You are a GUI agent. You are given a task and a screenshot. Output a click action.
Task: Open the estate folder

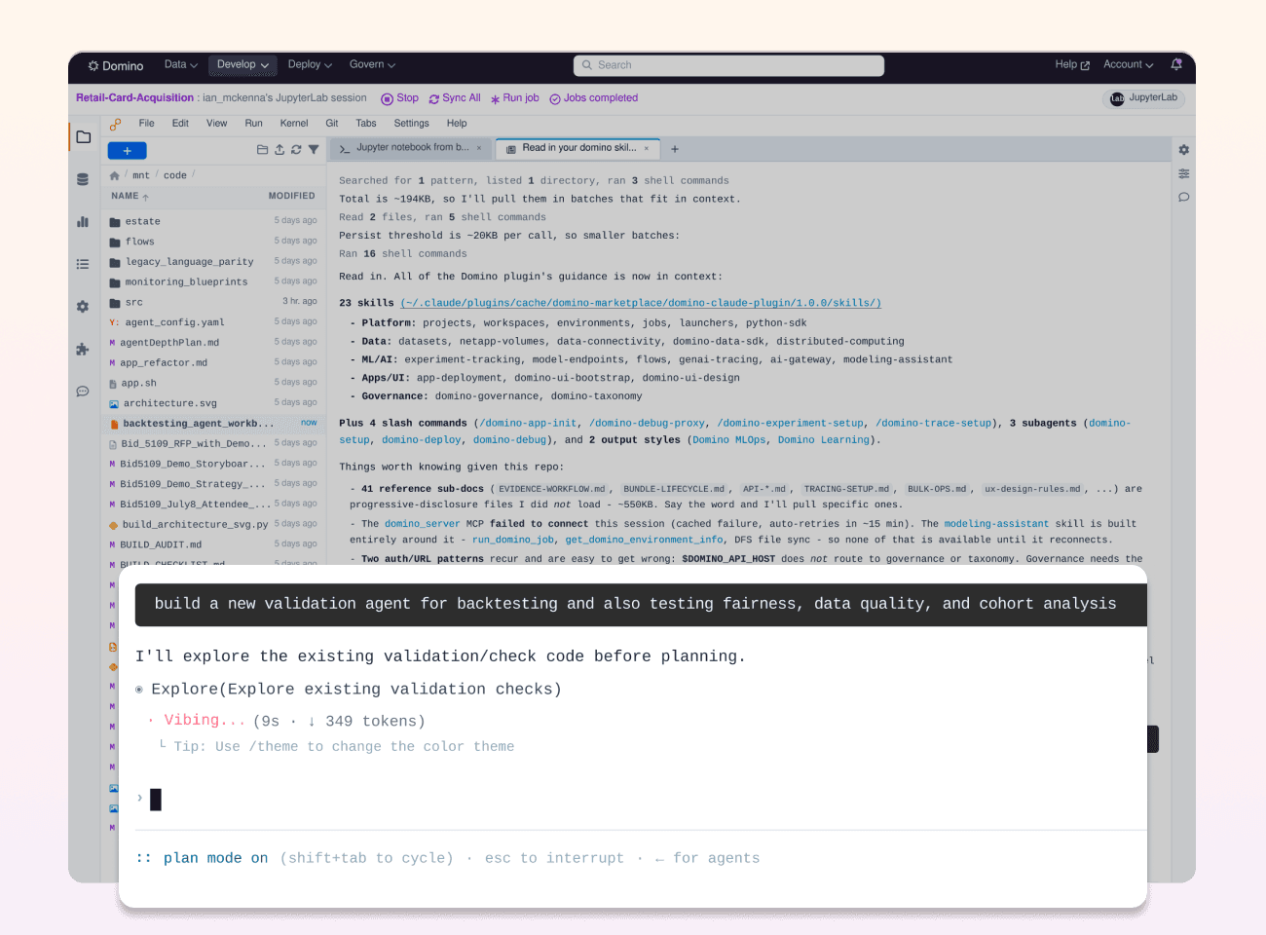tap(212, 221)
